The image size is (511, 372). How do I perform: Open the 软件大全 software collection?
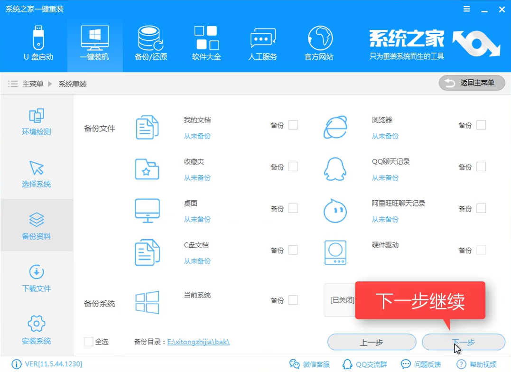206,43
